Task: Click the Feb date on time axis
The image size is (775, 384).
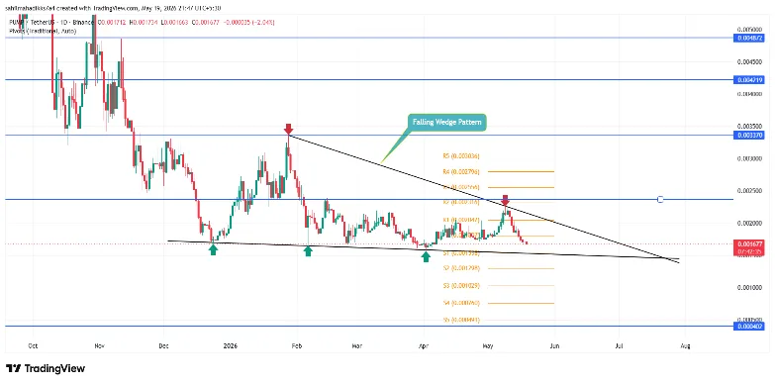Action: click(297, 346)
